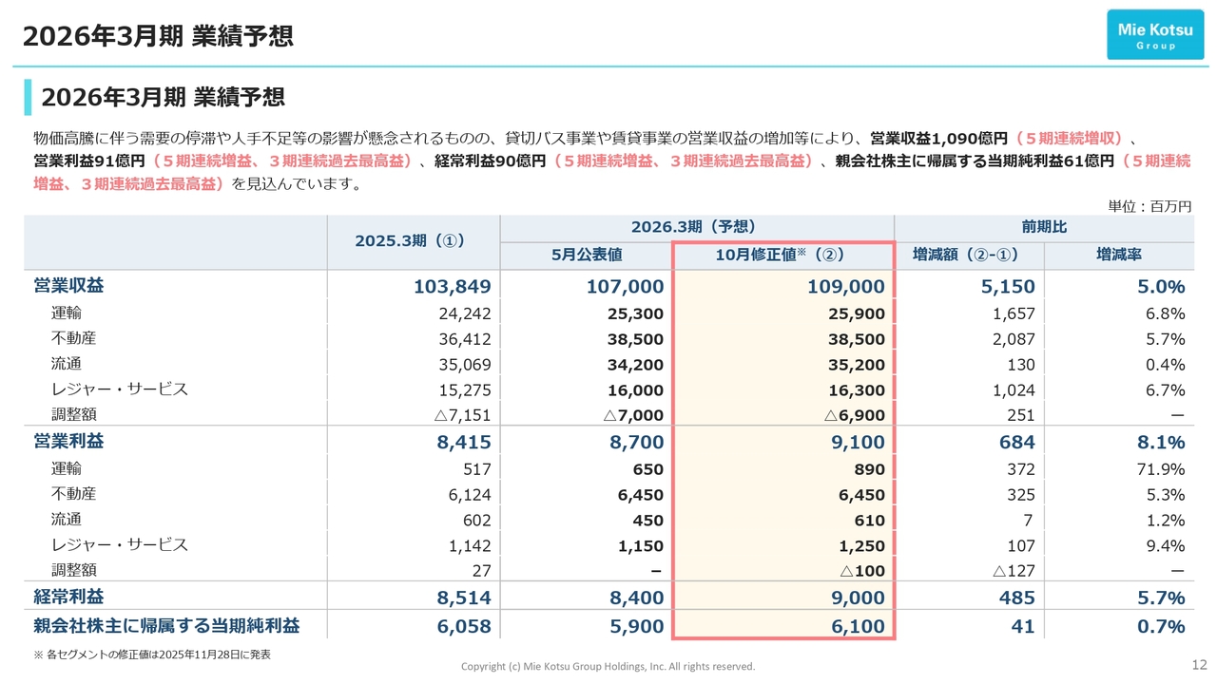Click the 親会社株主に帰属する当期純利益 row label
Screen dimensions: 1217x684
[166, 626]
